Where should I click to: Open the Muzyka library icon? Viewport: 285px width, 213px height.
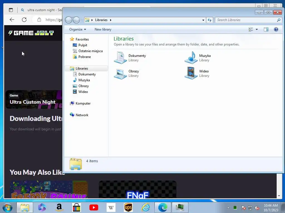pos(191,58)
